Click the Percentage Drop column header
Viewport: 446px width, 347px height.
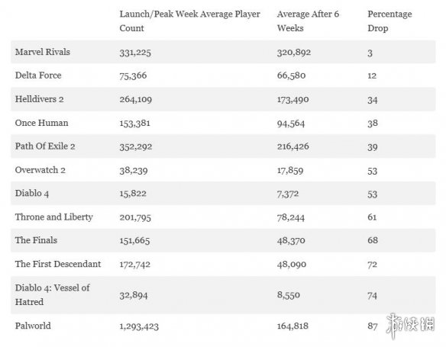tap(389, 21)
